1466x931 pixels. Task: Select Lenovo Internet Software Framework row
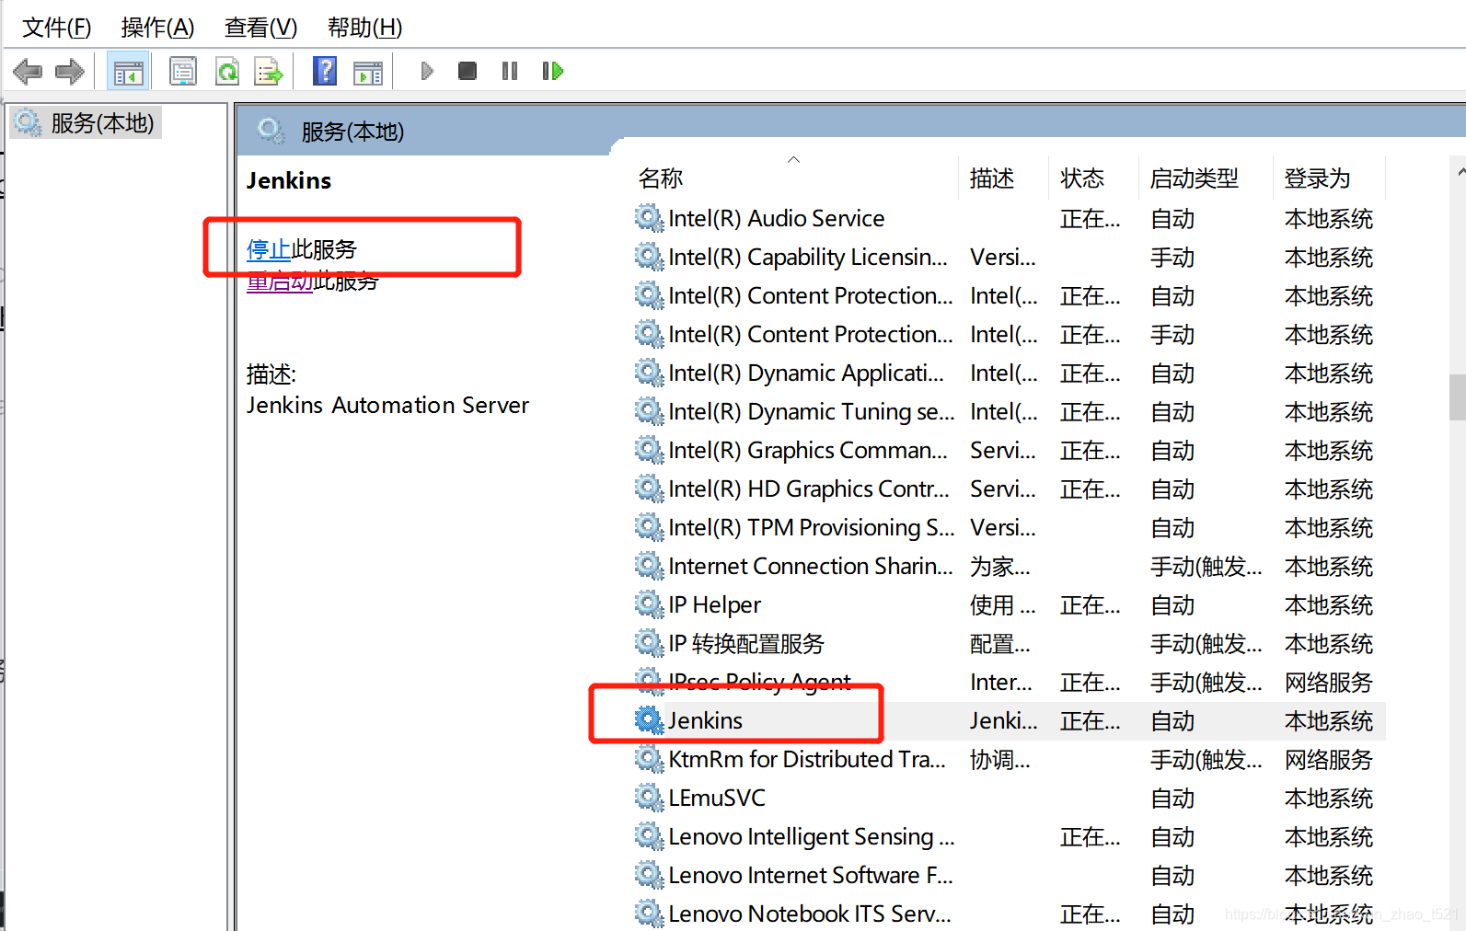coord(1009,875)
